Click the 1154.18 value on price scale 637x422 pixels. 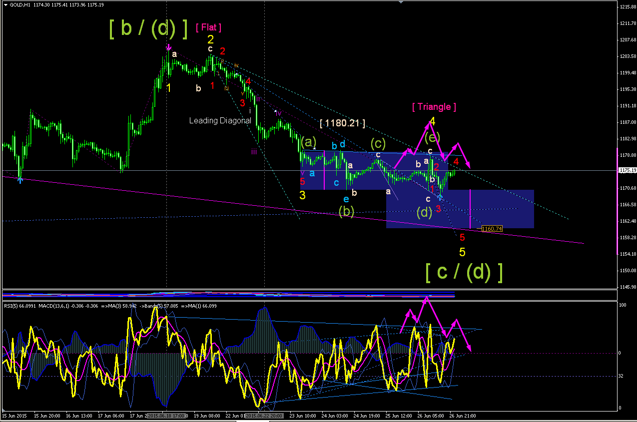click(x=627, y=254)
